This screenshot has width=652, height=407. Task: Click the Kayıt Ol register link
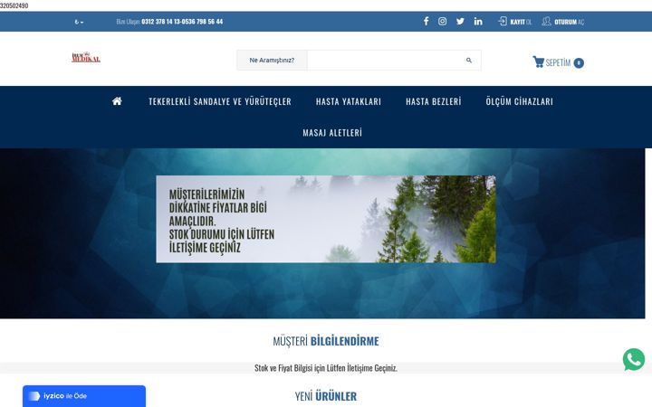click(514, 22)
